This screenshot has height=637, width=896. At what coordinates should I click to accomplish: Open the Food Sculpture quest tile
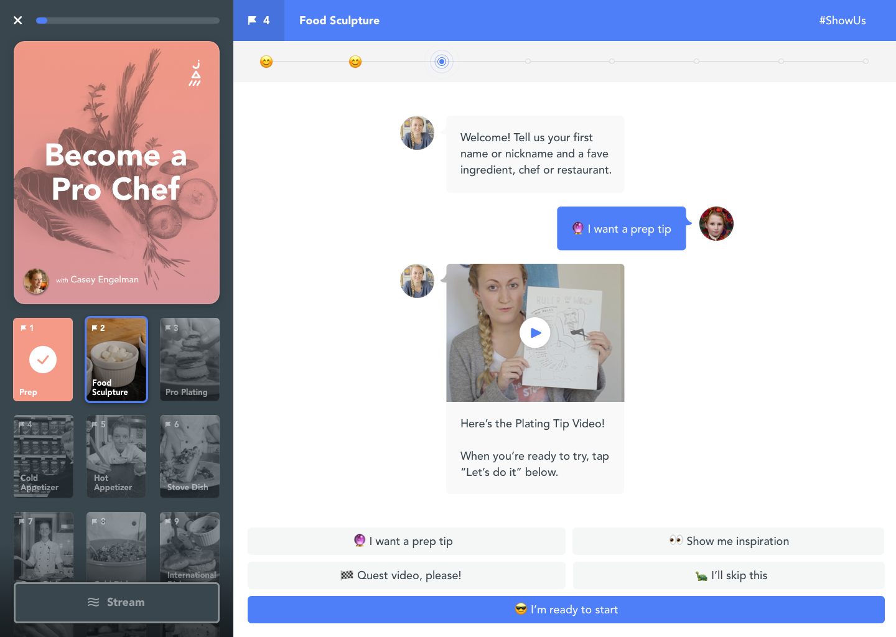pos(116,360)
